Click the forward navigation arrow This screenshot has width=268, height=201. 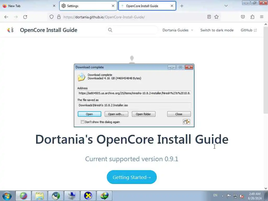[x=16, y=17]
